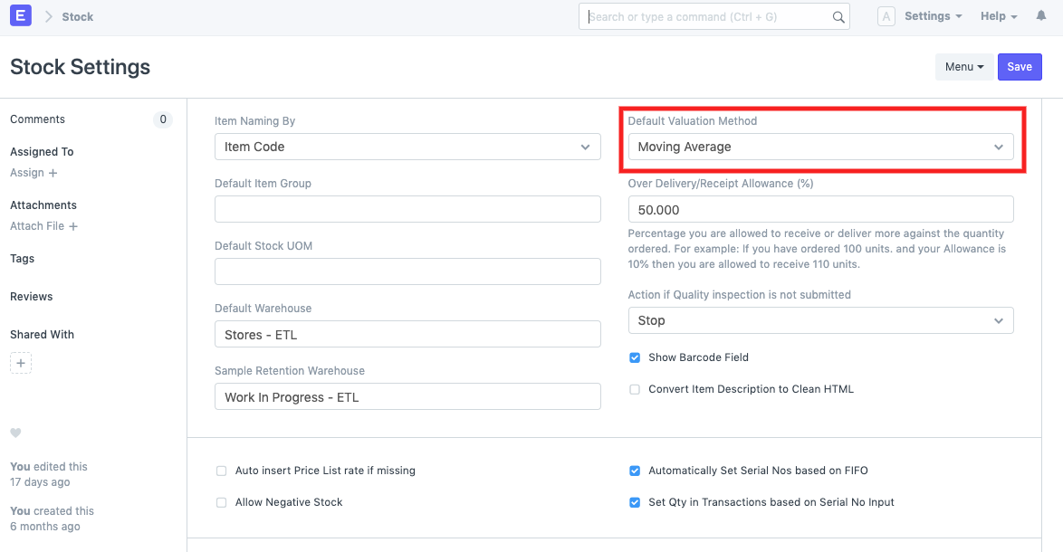Screen dimensions: 1063x552
Task: Click the notification bell icon
Action: click(1040, 16)
